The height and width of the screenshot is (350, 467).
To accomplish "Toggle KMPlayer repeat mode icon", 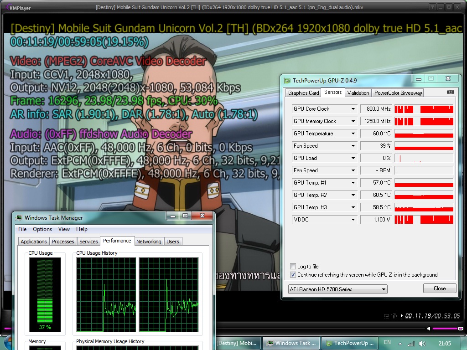I will point(387,316).
